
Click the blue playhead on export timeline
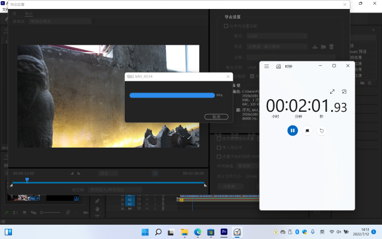27,180
